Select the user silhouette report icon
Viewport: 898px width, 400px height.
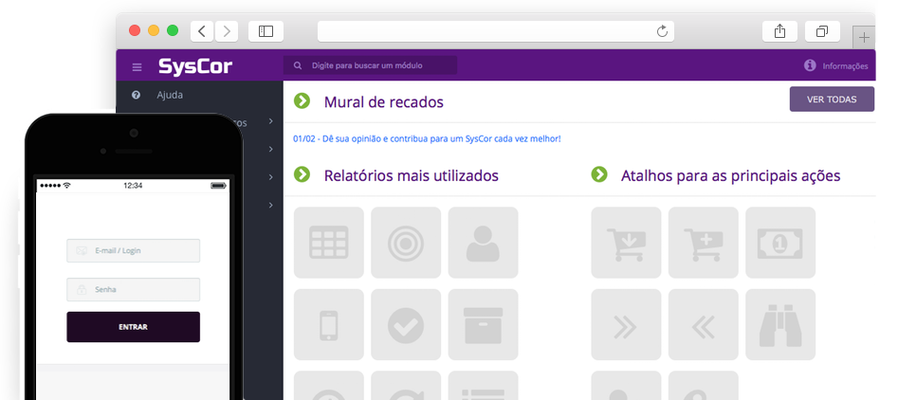point(483,243)
